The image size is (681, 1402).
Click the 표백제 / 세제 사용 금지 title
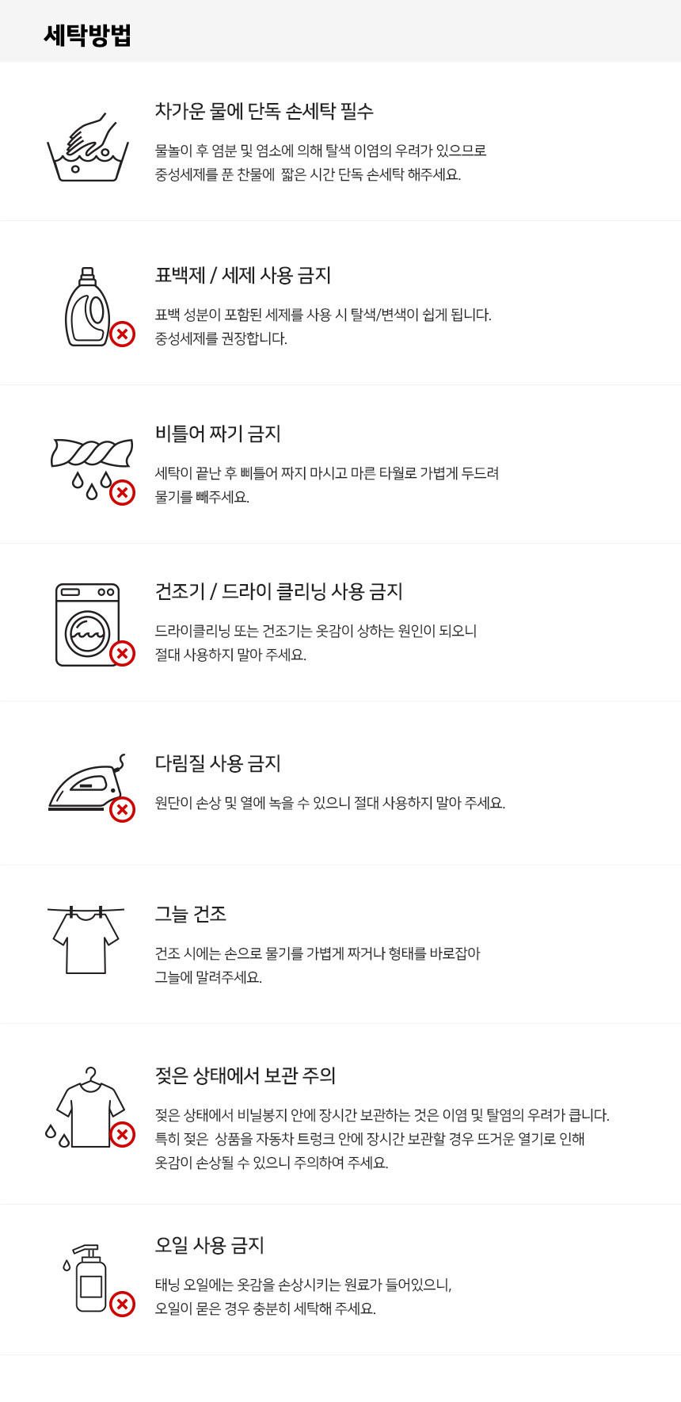tap(242, 275)
